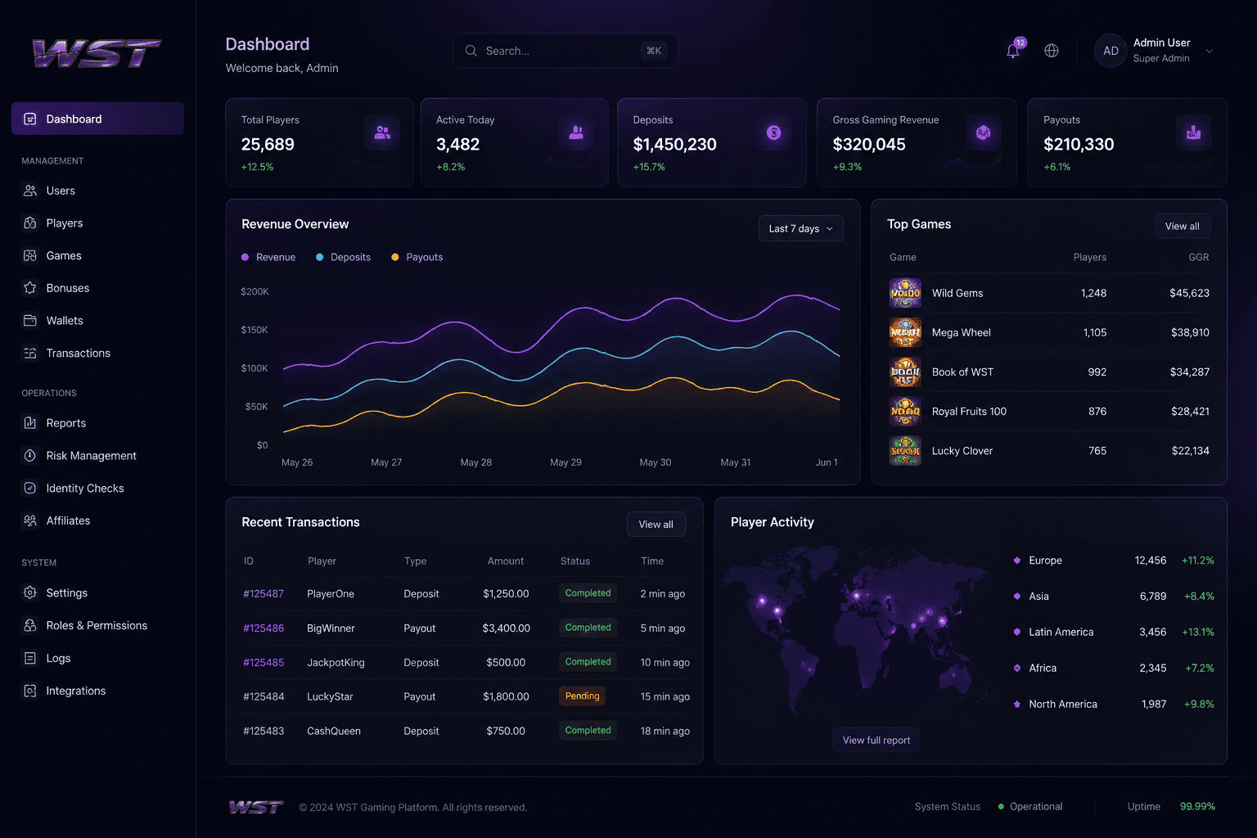Click the globe language icon

coord(1052,51)
